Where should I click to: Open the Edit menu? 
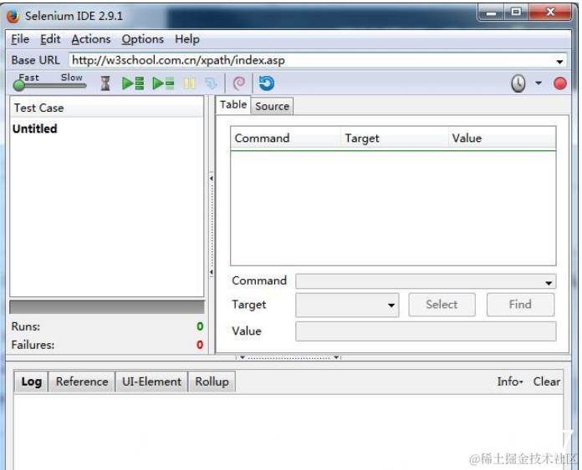[x=50, y=39]
